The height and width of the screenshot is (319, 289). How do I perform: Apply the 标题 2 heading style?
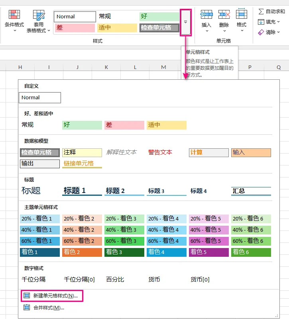(124, 191)
